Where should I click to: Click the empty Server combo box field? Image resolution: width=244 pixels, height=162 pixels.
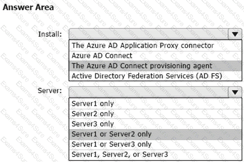[x=148, y=92]
